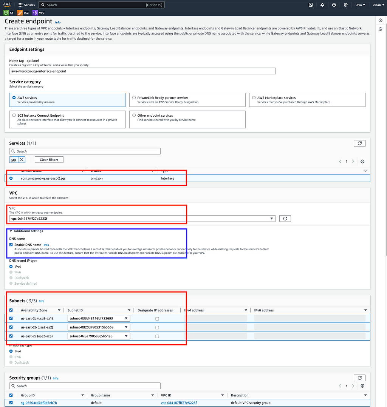
Task: Sort subnets by Availability Zone column
Action: click(59, 310)
